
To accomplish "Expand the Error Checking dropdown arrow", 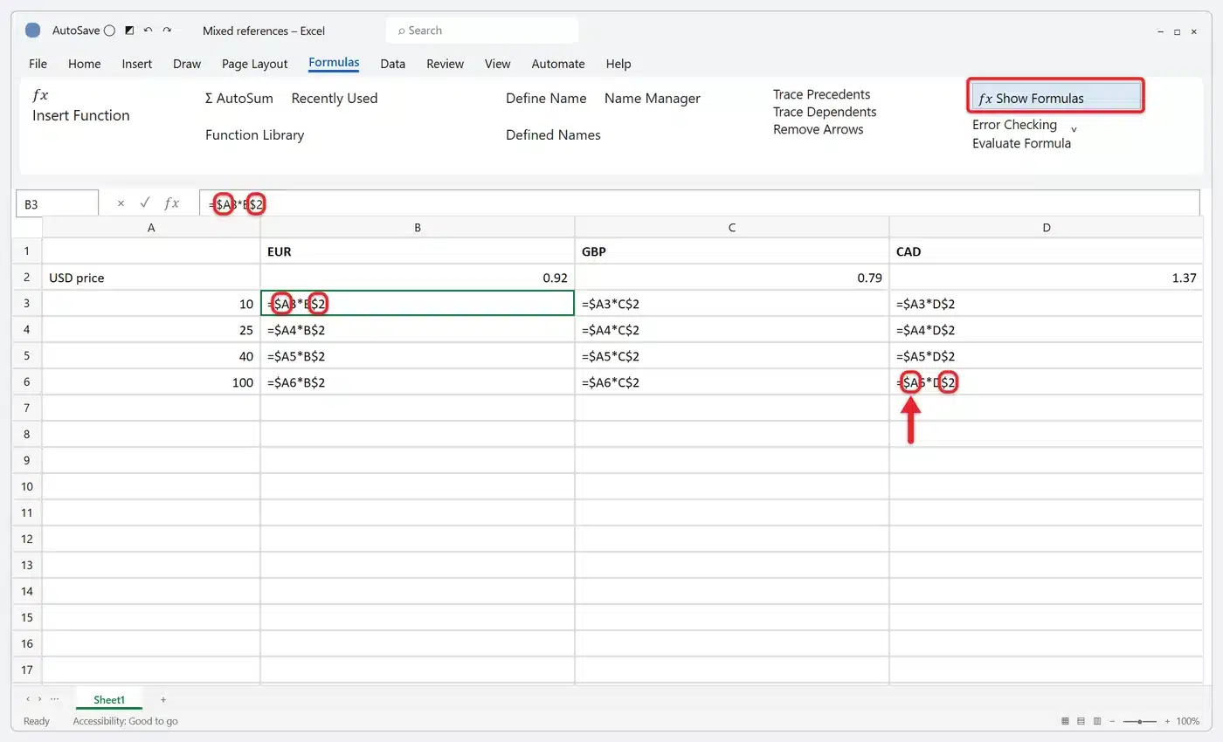I will (1074, 129).
